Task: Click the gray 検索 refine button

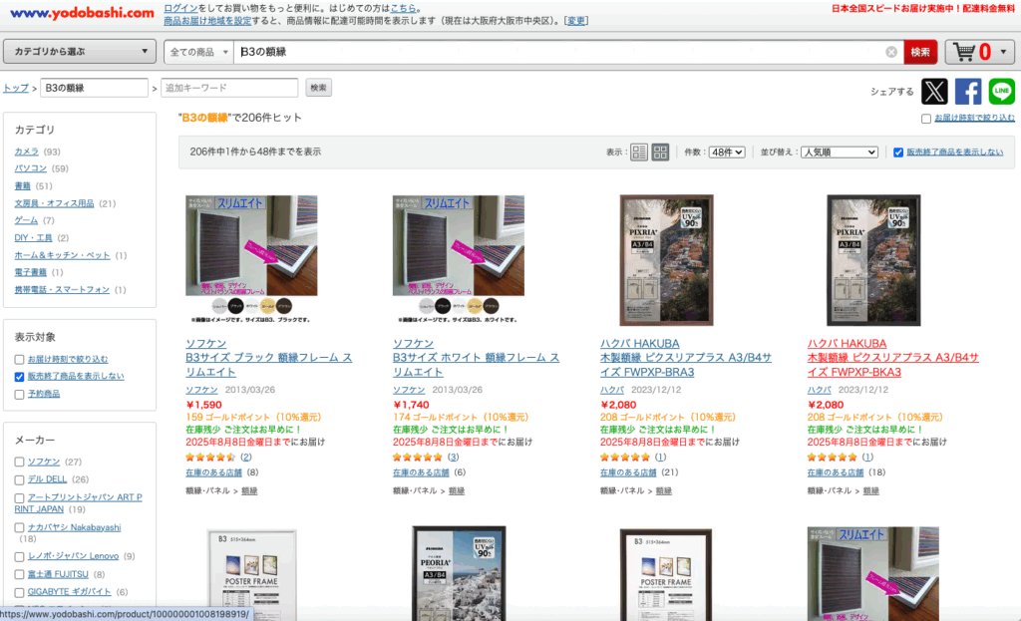Action: point(318,88)
